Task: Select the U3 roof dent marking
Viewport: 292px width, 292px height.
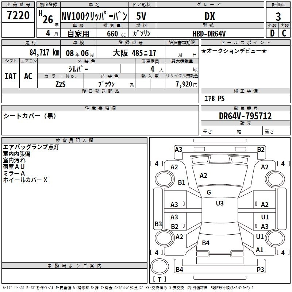Action: pyautogui.click(x=219, y=203)
